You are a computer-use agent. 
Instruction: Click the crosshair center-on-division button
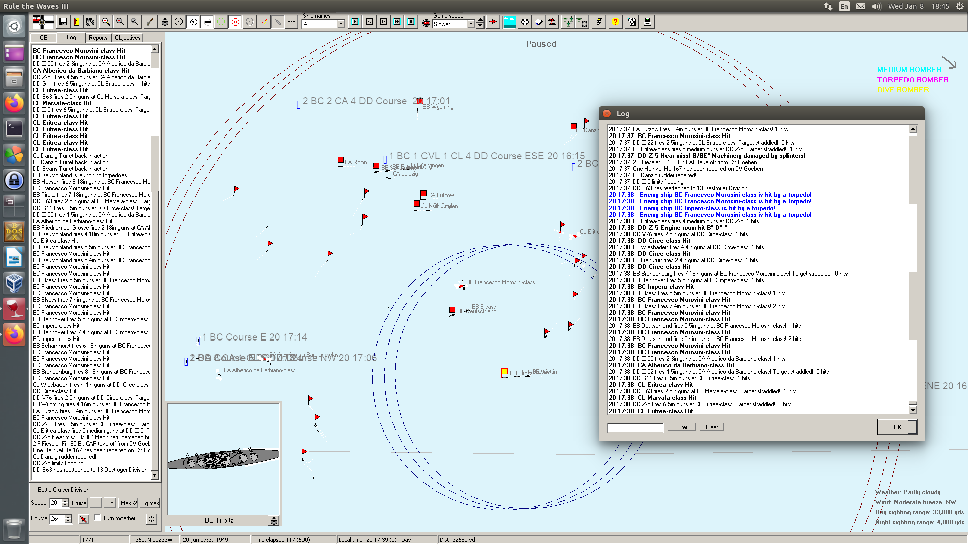(152, 519)
